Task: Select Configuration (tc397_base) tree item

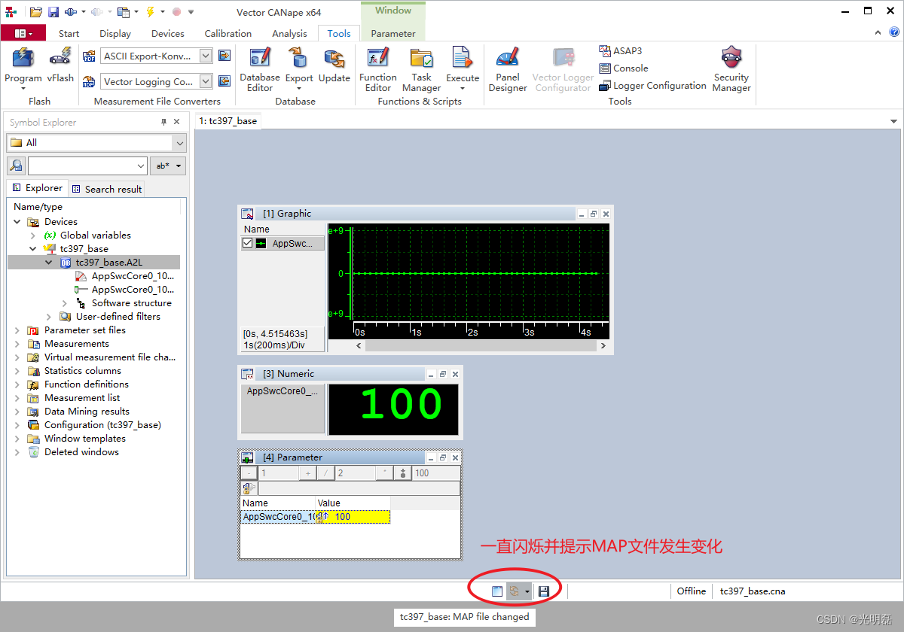Action: [102, 425]
